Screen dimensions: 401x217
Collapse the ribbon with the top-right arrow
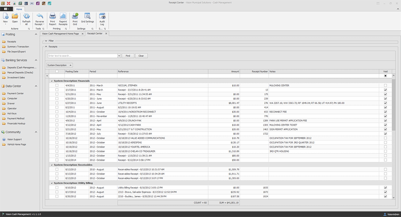(398, 9)
